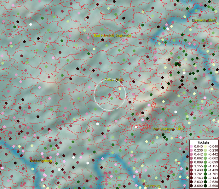The image size is (219, 189).
Task: Click the -0.442 legend swatch
Action: tap(205, 154)
